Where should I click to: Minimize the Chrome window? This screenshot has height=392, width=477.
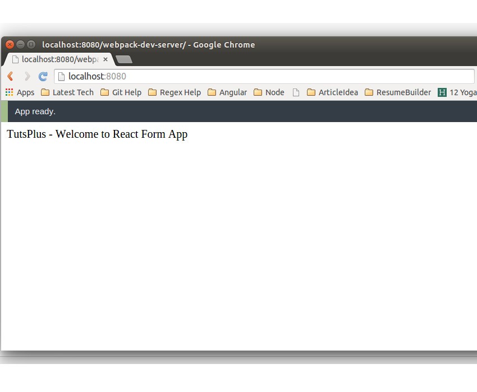click(20, 45)
